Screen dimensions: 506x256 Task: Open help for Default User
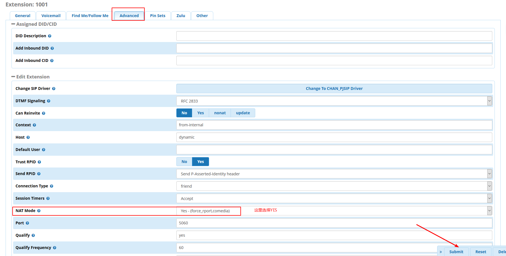click(x=44, y=150)
